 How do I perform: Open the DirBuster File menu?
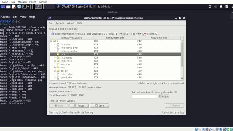[x=51, y=23]
